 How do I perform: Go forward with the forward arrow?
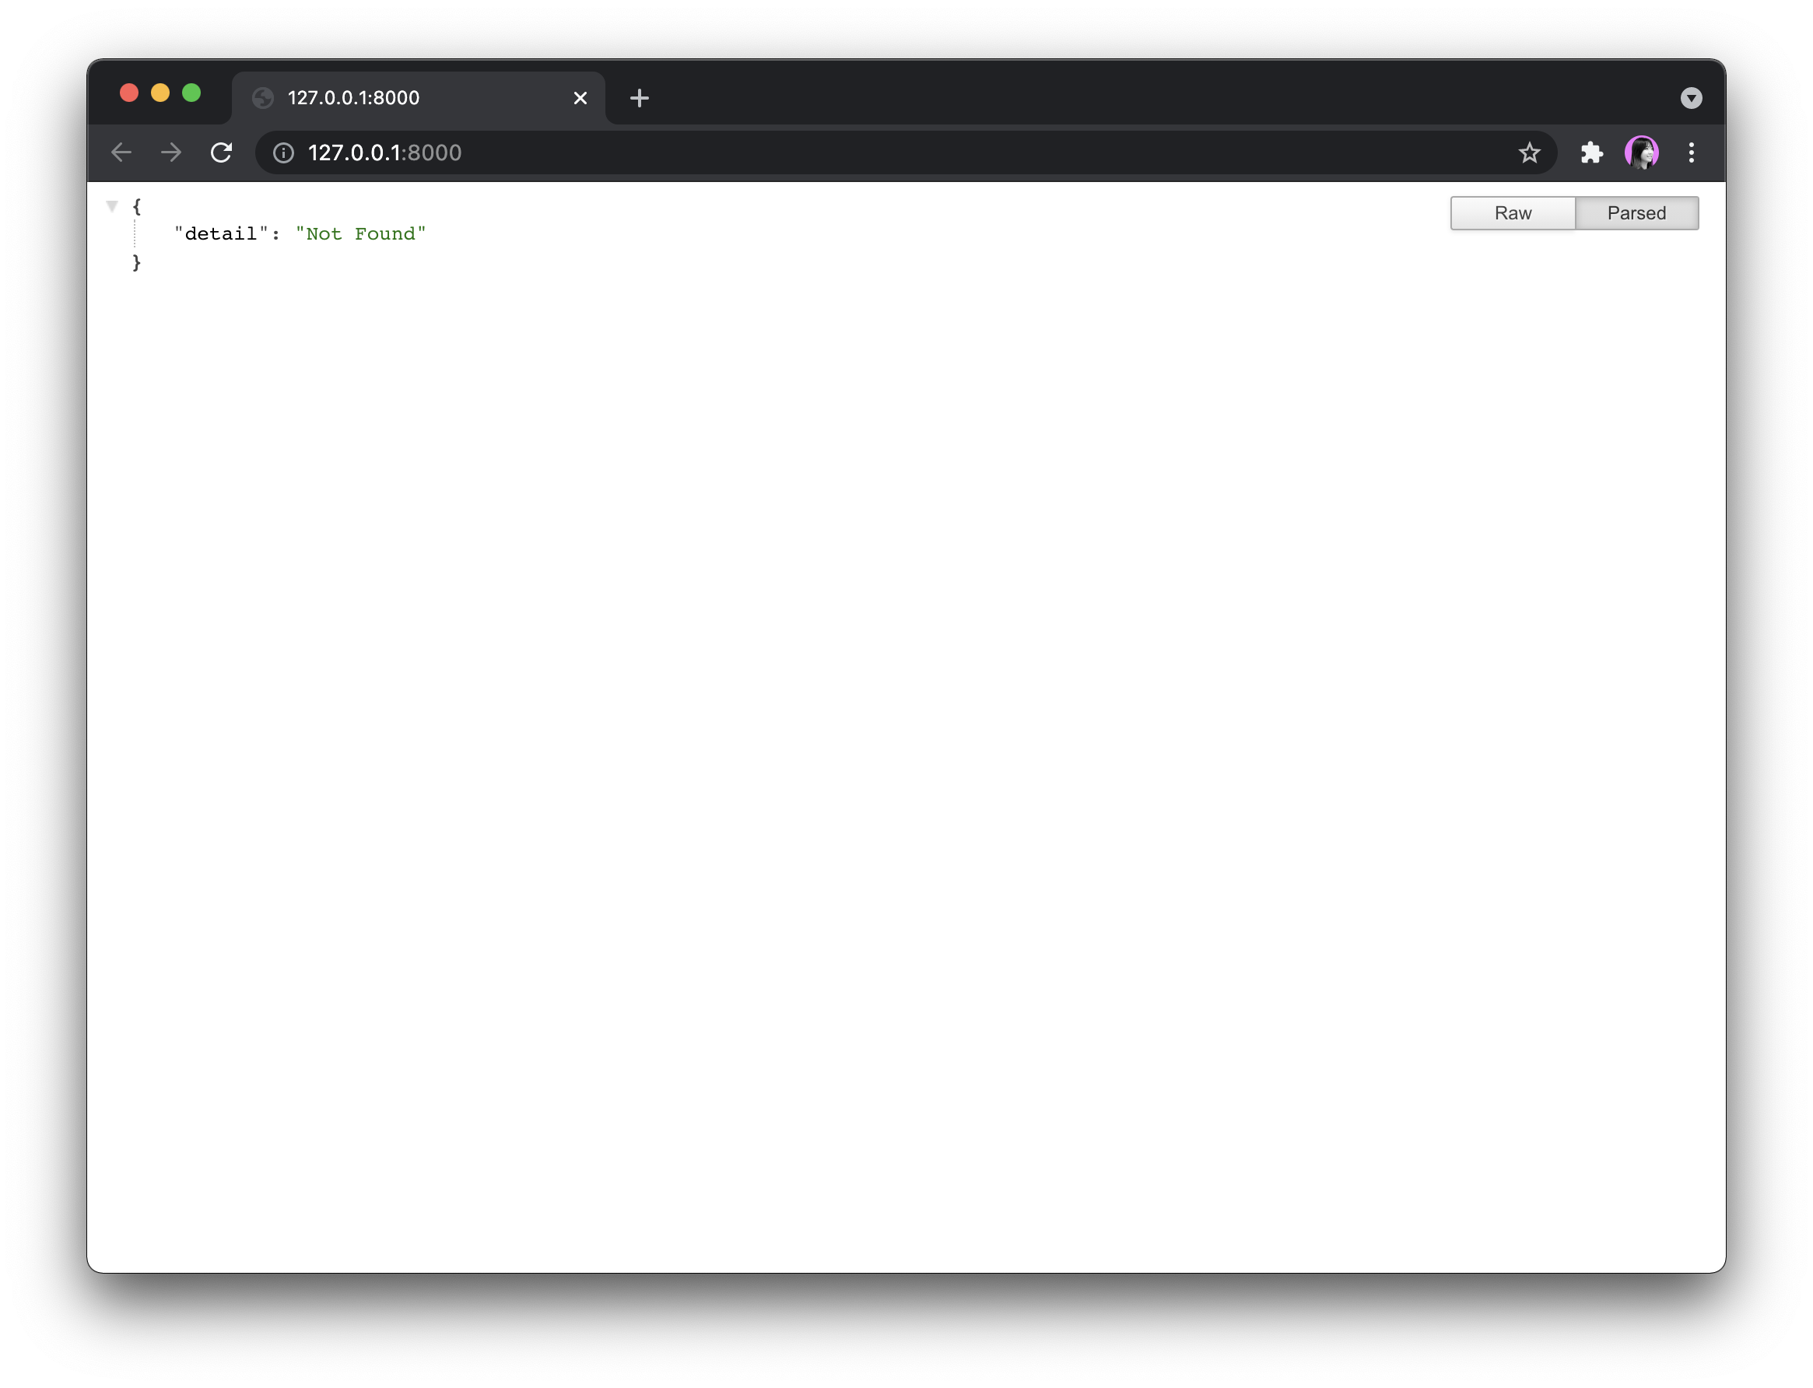click(x=171, y=152)
